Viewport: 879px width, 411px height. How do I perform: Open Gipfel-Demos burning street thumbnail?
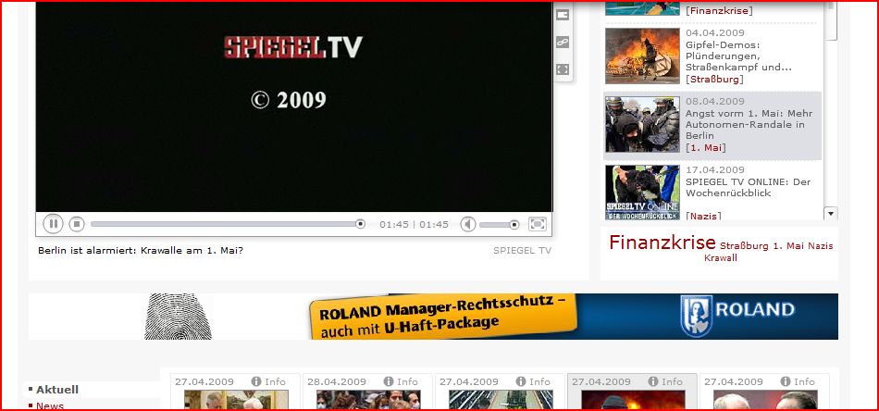tap(642, 56)
